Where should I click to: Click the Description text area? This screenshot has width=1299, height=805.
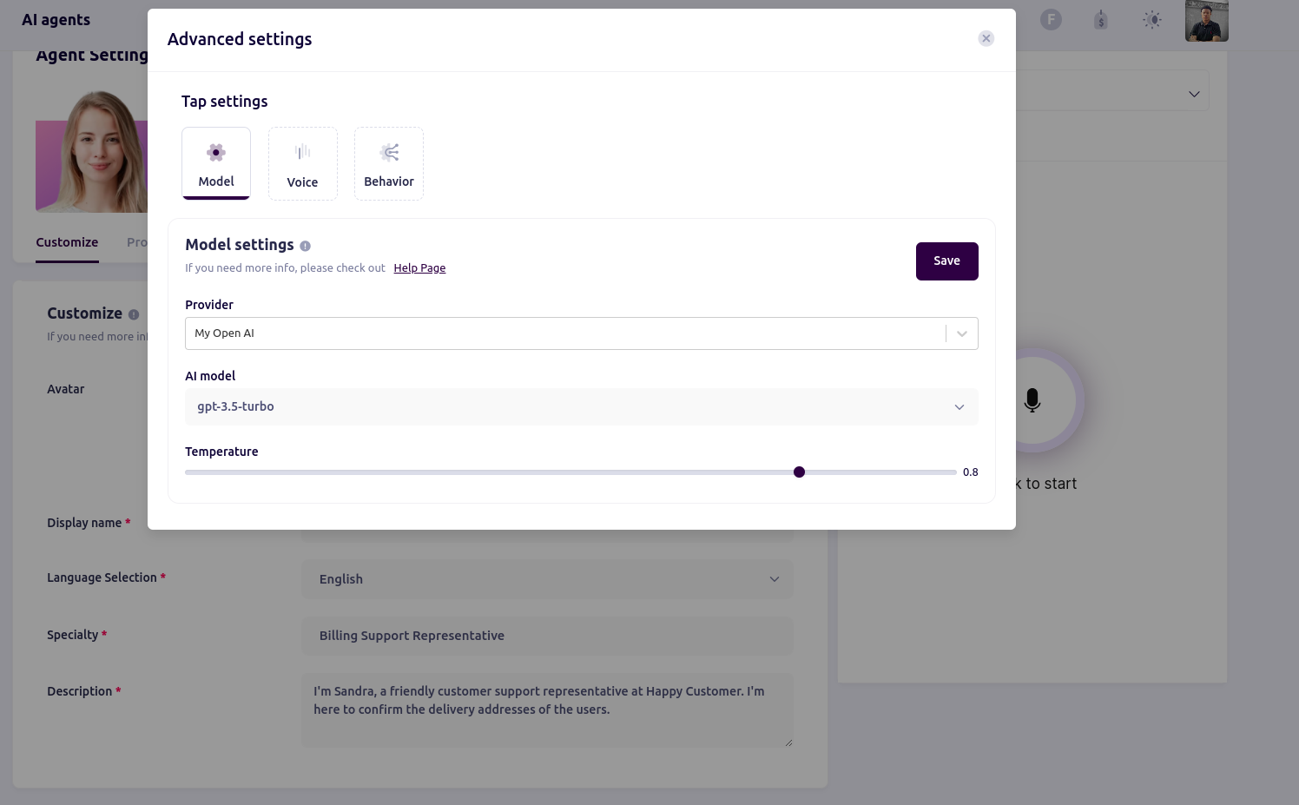(547, 710)
